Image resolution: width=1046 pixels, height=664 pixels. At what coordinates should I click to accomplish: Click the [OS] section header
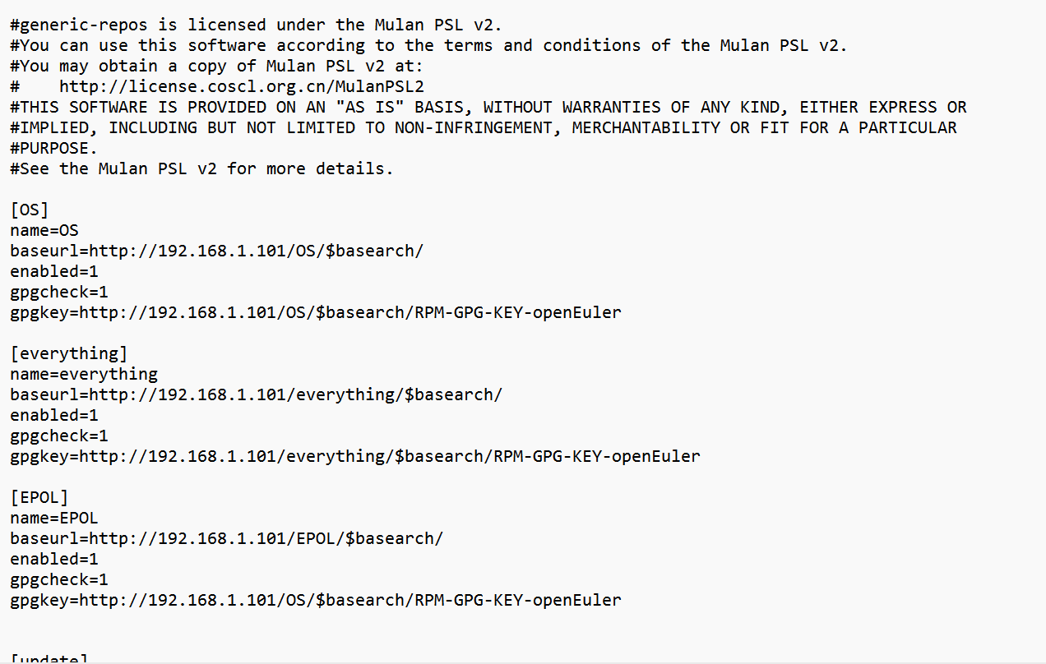tap(29, 210)
